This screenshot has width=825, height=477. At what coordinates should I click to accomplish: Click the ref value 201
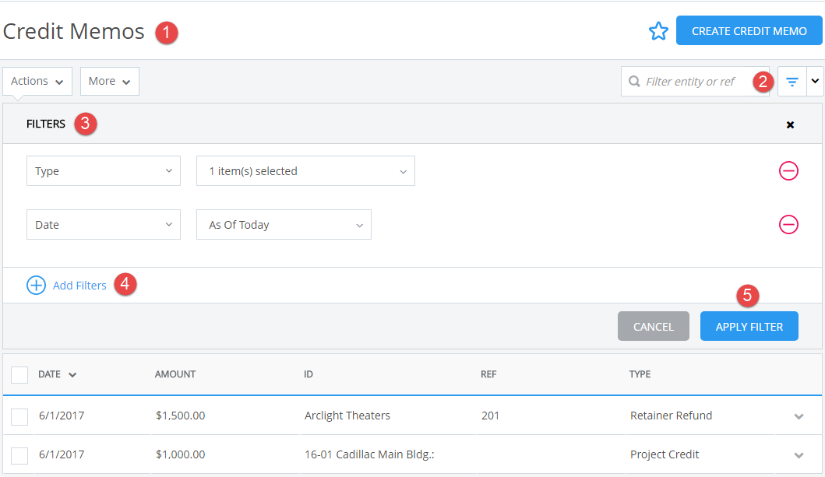490,416
